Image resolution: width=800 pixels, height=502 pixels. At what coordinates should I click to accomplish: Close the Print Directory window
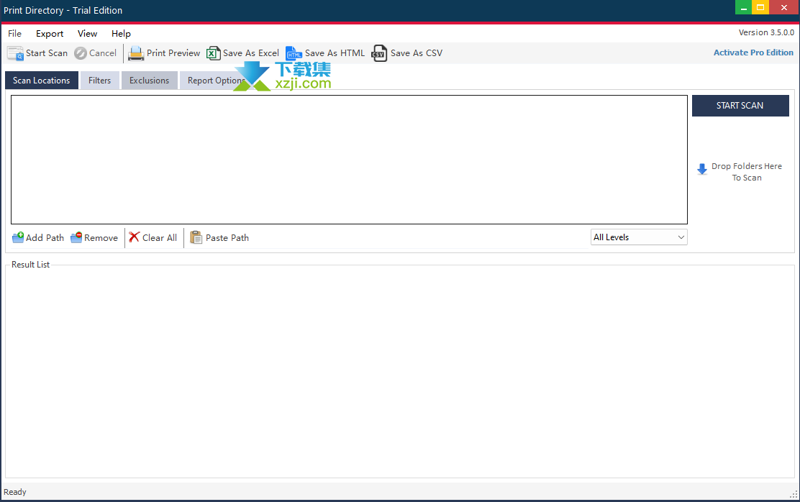784,8
